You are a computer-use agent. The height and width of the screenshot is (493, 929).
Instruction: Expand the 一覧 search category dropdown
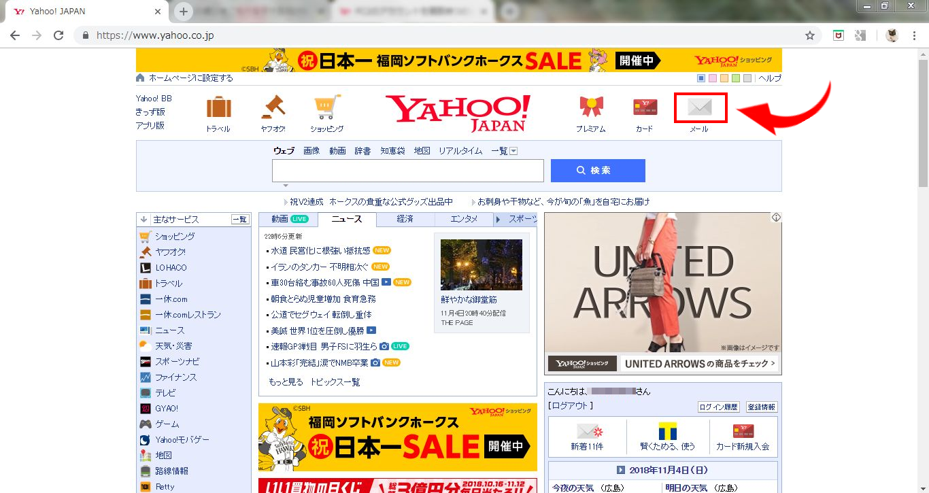514,151
